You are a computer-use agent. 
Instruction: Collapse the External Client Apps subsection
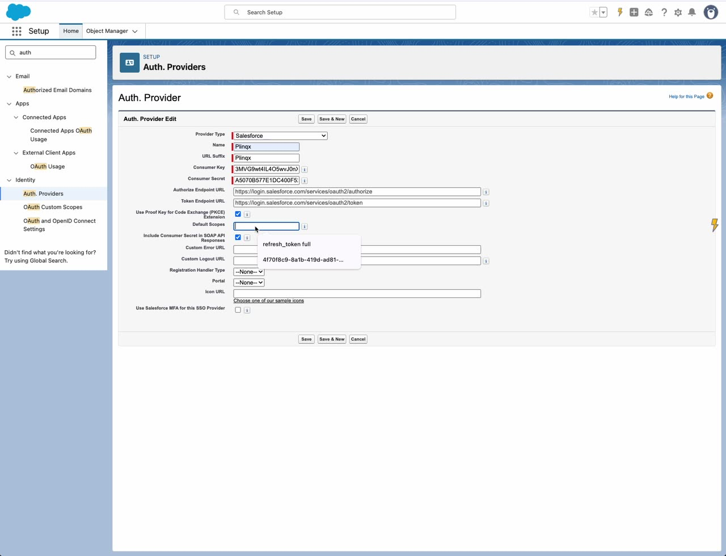coord(16,153)
